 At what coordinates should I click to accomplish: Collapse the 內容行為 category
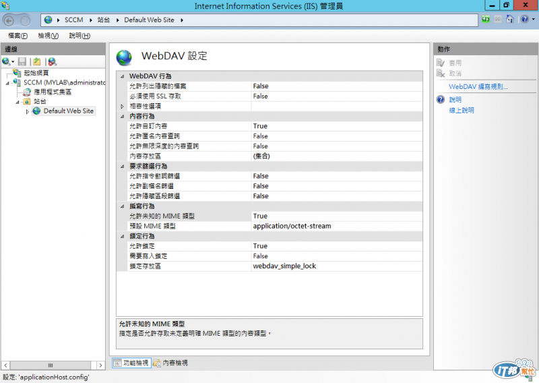point(122,116)
